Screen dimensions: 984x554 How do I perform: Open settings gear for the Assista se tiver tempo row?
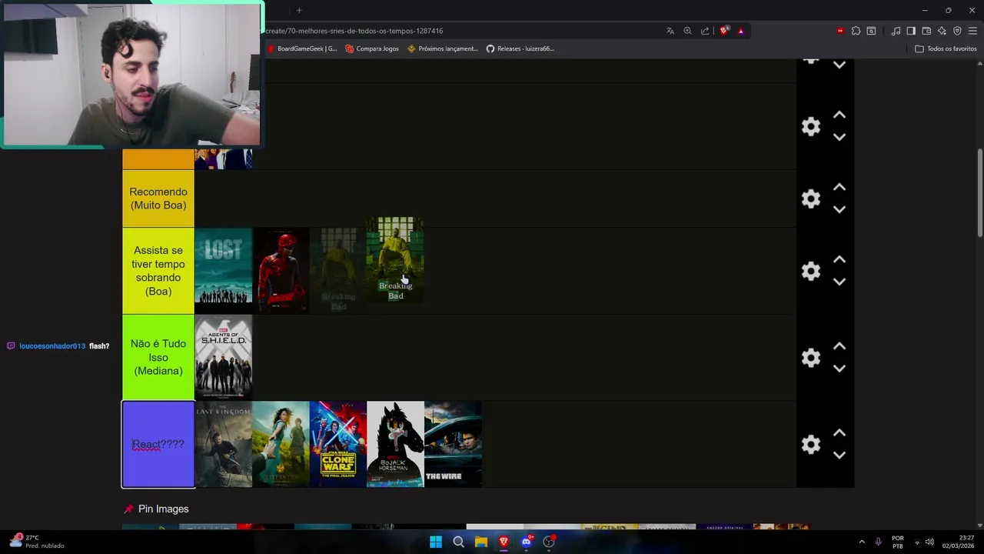click(811, 271)
